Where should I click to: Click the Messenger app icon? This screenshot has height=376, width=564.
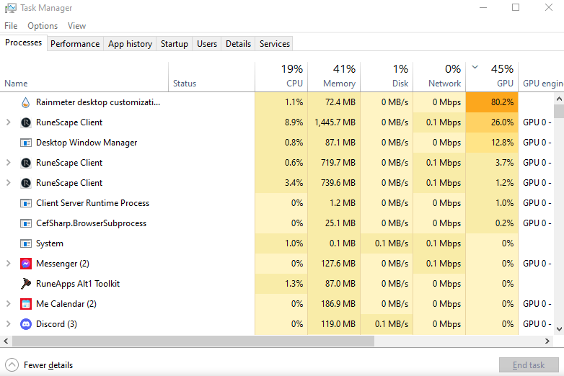click(25, 264)
